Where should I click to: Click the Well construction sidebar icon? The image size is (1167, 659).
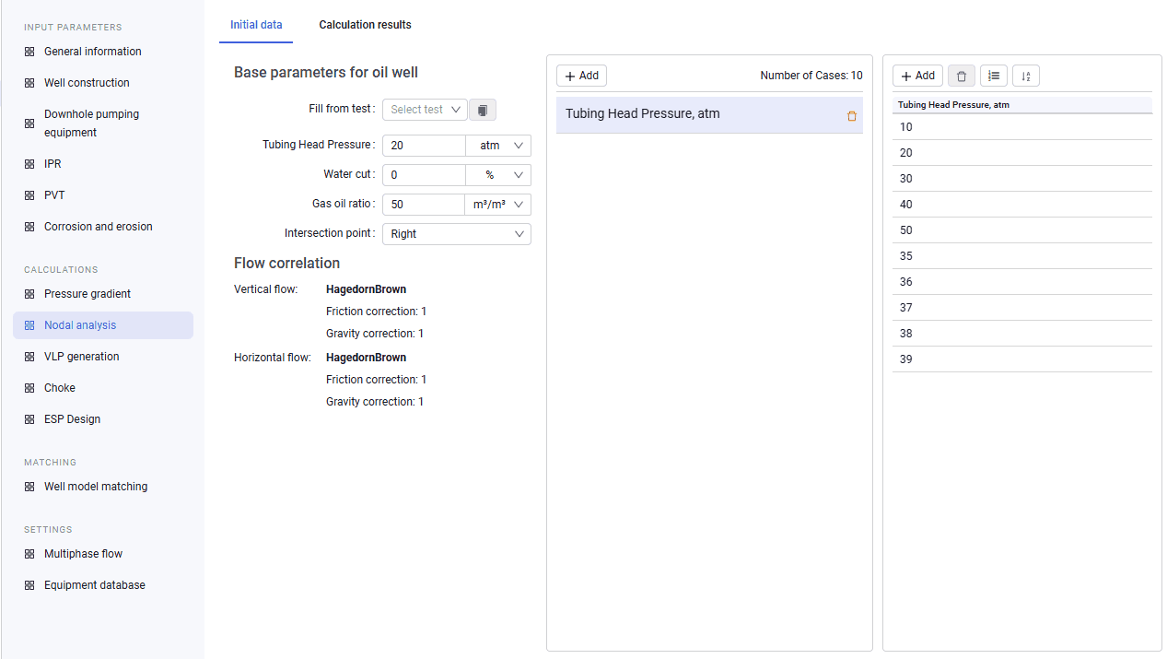coord(29,83)
